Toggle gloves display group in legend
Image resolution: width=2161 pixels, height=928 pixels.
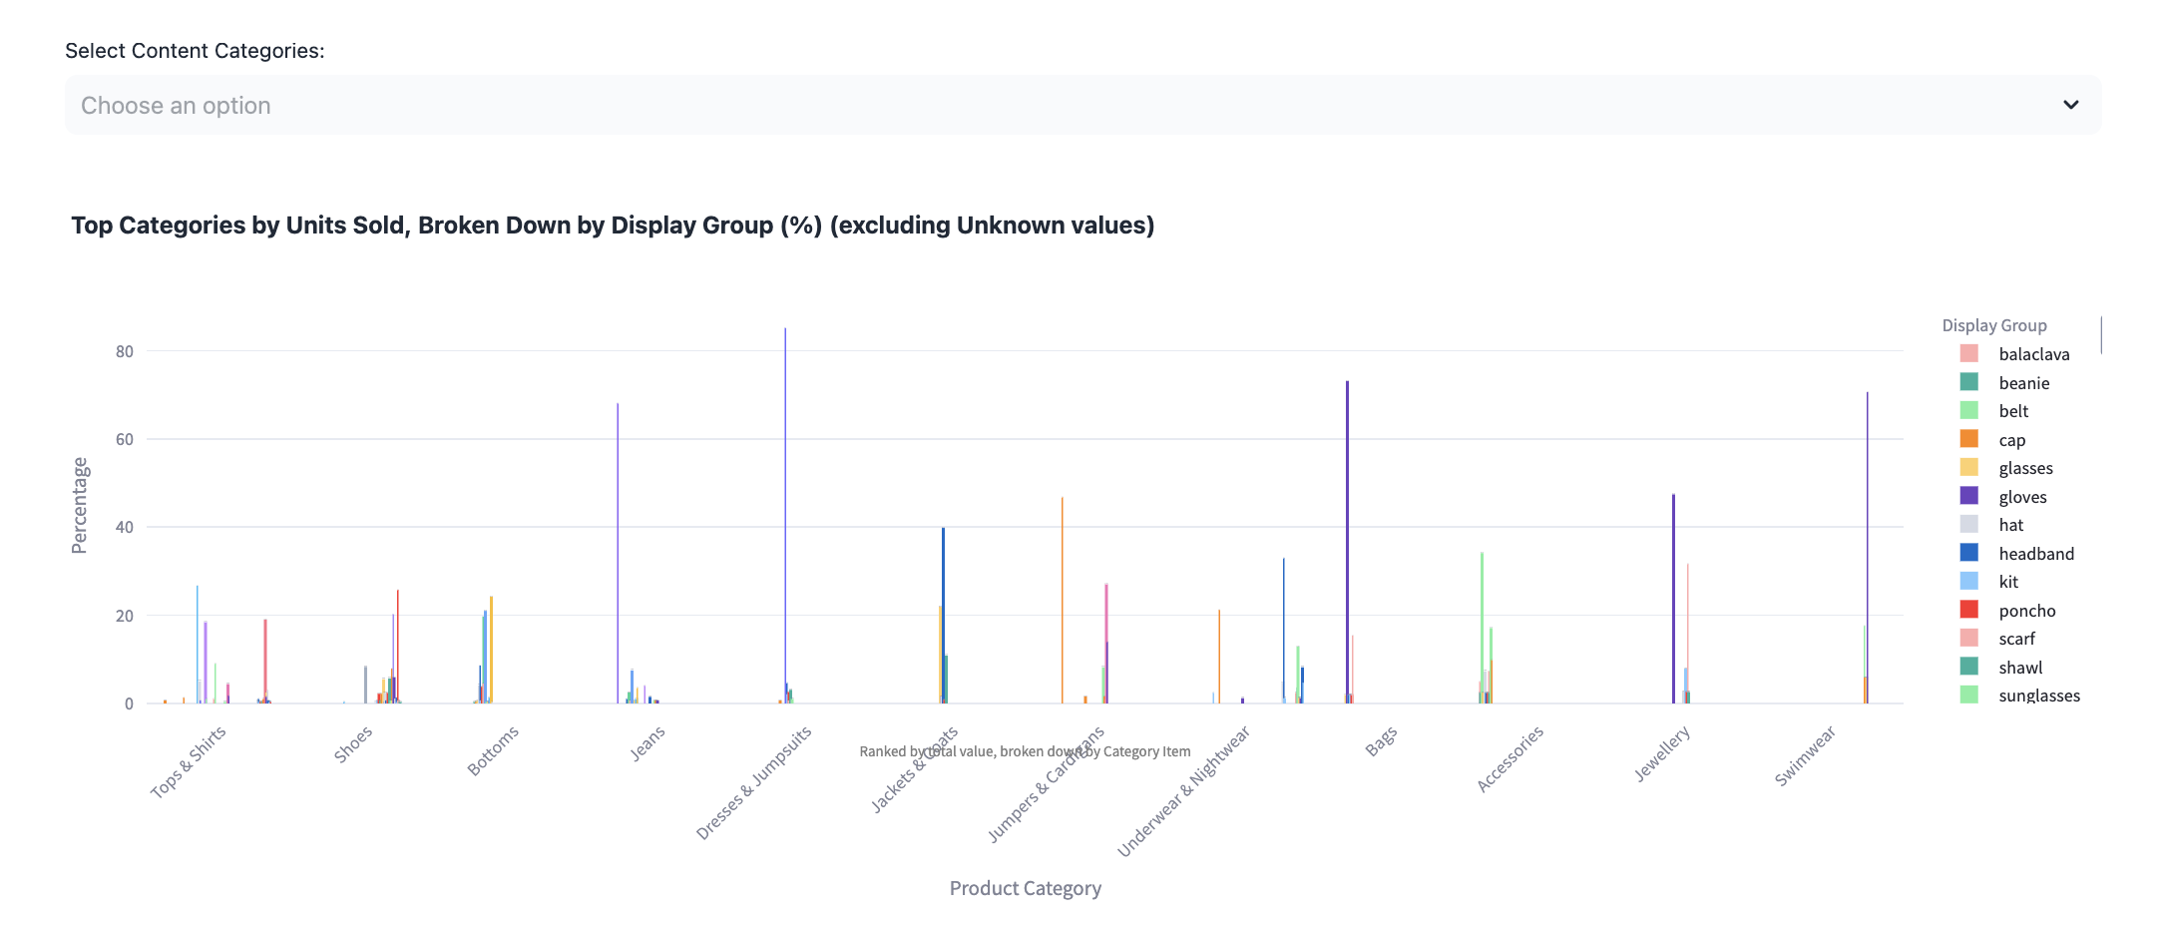click(x=2003, y=497)
